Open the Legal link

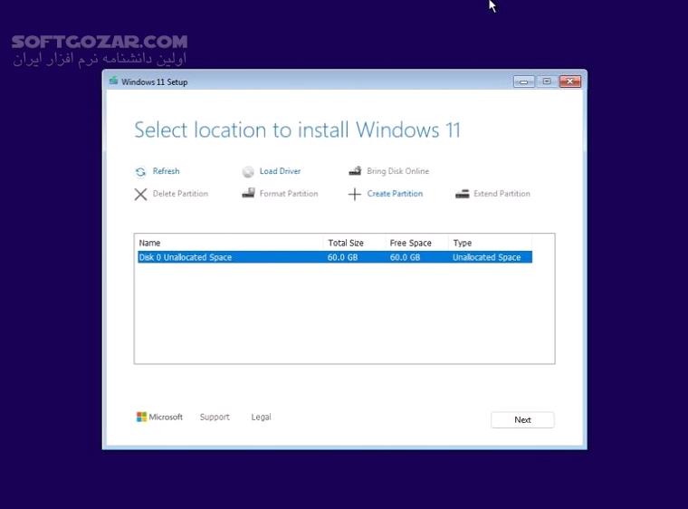tap(261, 417)
